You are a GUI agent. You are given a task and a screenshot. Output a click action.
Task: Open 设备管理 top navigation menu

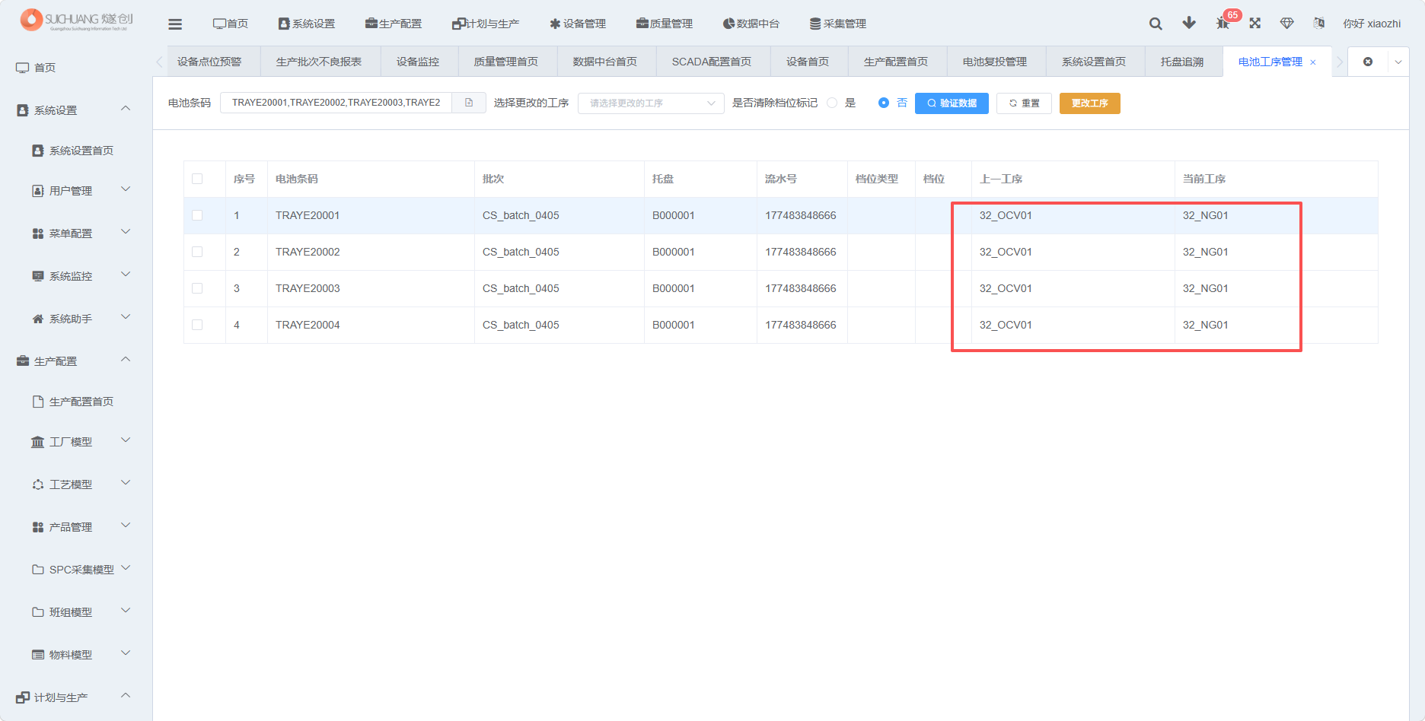coord(578,24)
